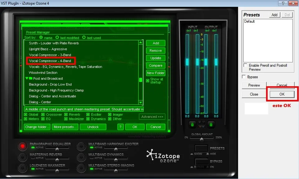Toggle the Dynamics checkbox
Viewport: 299px width, 179px height.
[x=88, y=119]
